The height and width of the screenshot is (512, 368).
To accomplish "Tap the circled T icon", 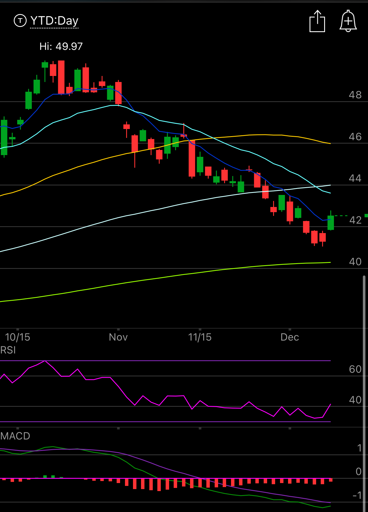I will [20, 21].
